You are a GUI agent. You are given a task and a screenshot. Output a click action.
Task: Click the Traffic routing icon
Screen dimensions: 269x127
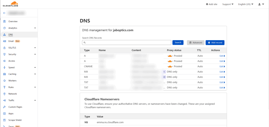coord(5,100)
